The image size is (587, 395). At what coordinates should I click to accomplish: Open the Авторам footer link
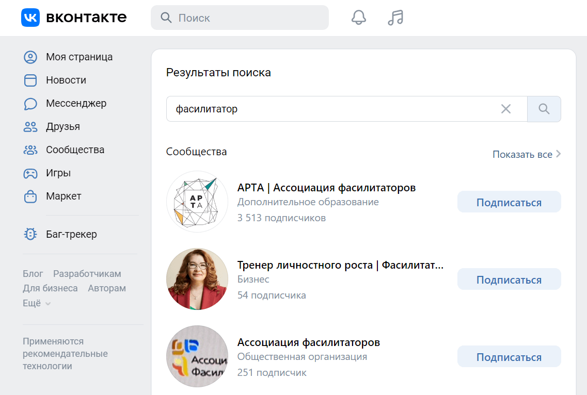107,288
